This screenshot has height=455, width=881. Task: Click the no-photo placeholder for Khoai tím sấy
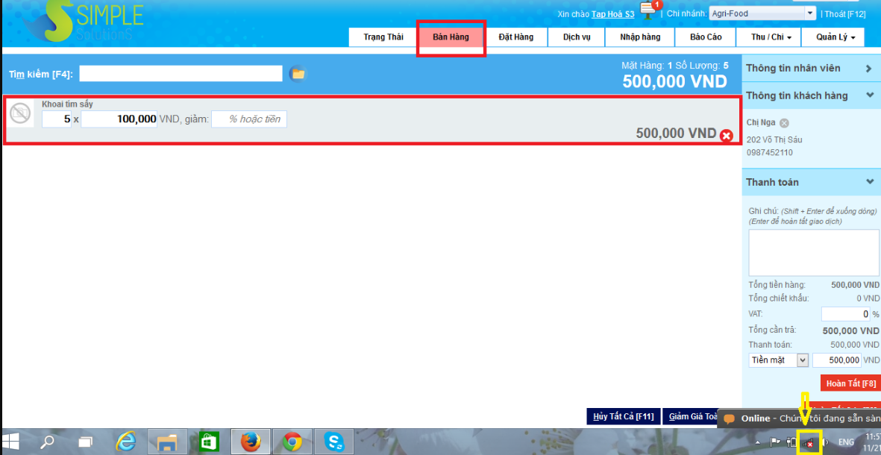coord(20,113)
